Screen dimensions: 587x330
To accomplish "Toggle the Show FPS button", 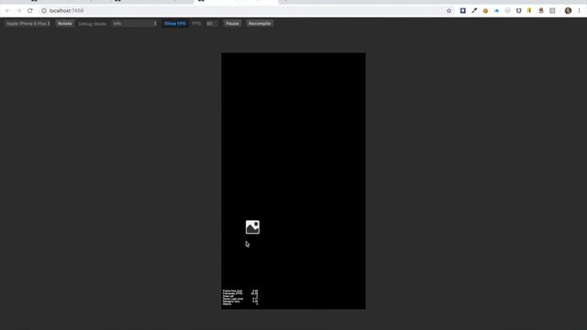I will (175, 24).
